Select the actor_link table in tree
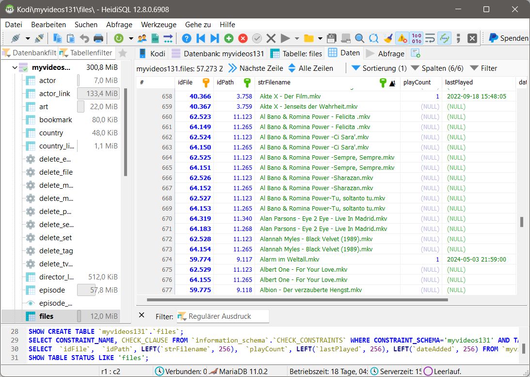This screenshot has height=377, width=530. (54, 94)
